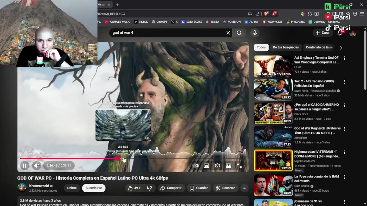The height and width of the screenshot is (206, 367).
Task: Dislike the video with thumbs down
Action: coord(149,188)
